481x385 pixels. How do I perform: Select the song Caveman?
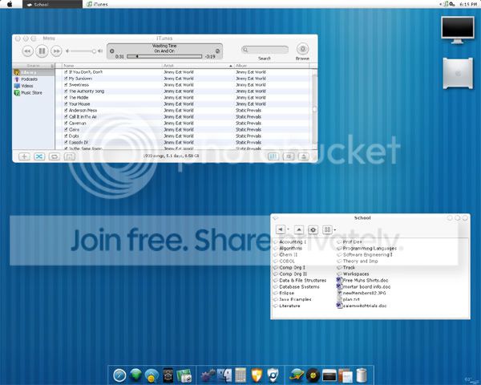[x=78, y=123]
